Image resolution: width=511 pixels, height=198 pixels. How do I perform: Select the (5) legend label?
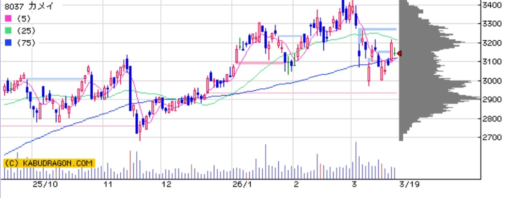click(x=22, y=18)
